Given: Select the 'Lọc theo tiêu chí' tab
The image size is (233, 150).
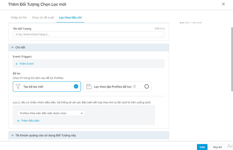Looking at the screenshot, I should [70, 18].
